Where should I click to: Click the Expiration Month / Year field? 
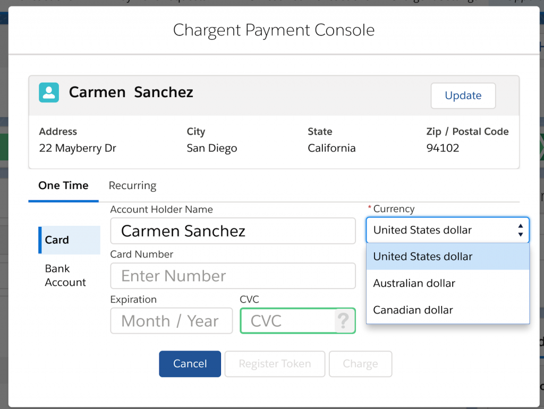[172, 321]
